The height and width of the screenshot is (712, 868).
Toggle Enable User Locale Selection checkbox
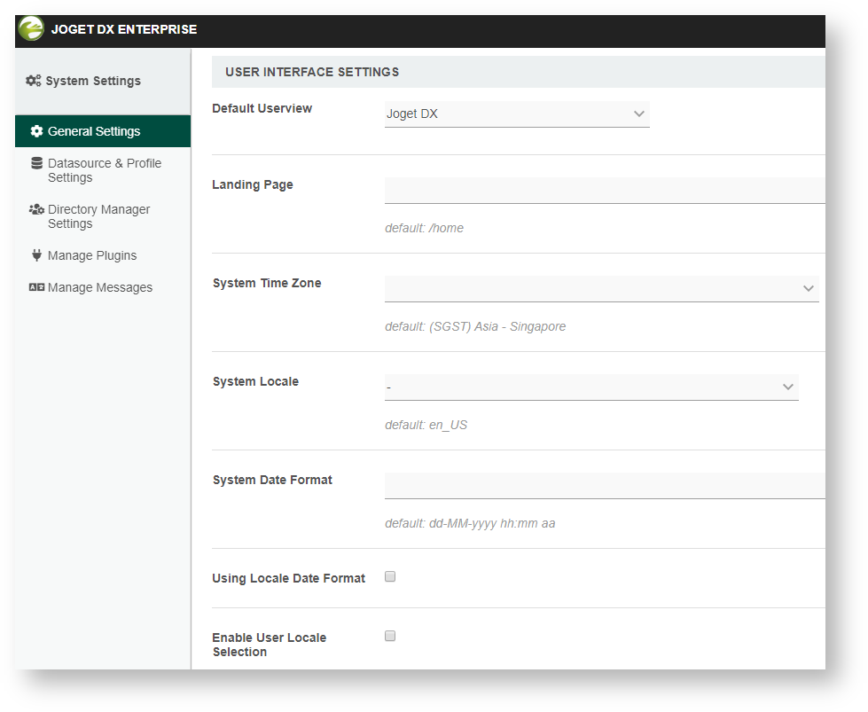[390, 636]
